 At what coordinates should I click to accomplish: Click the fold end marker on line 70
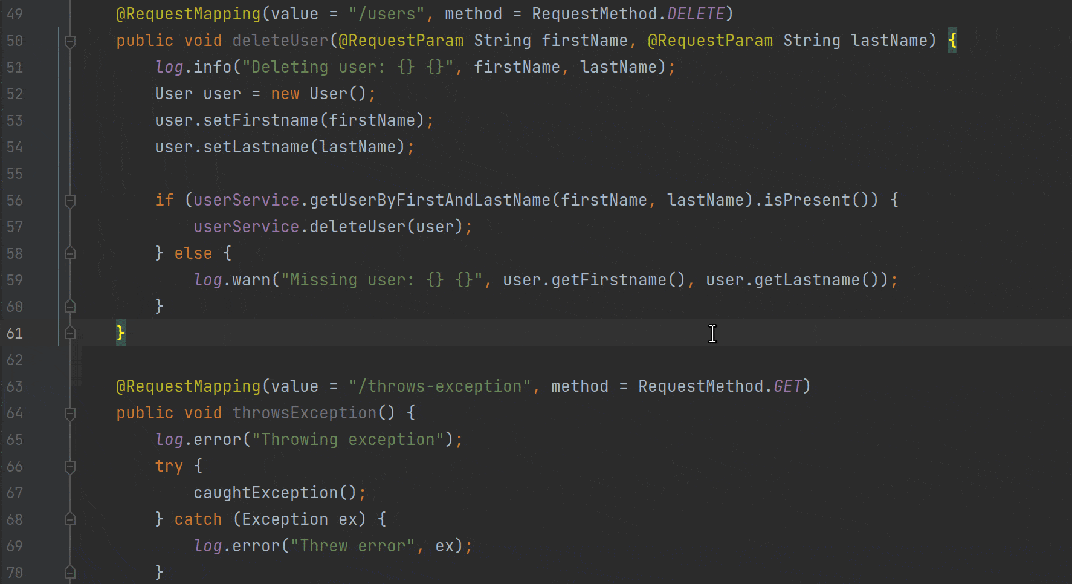click(70, 572)
